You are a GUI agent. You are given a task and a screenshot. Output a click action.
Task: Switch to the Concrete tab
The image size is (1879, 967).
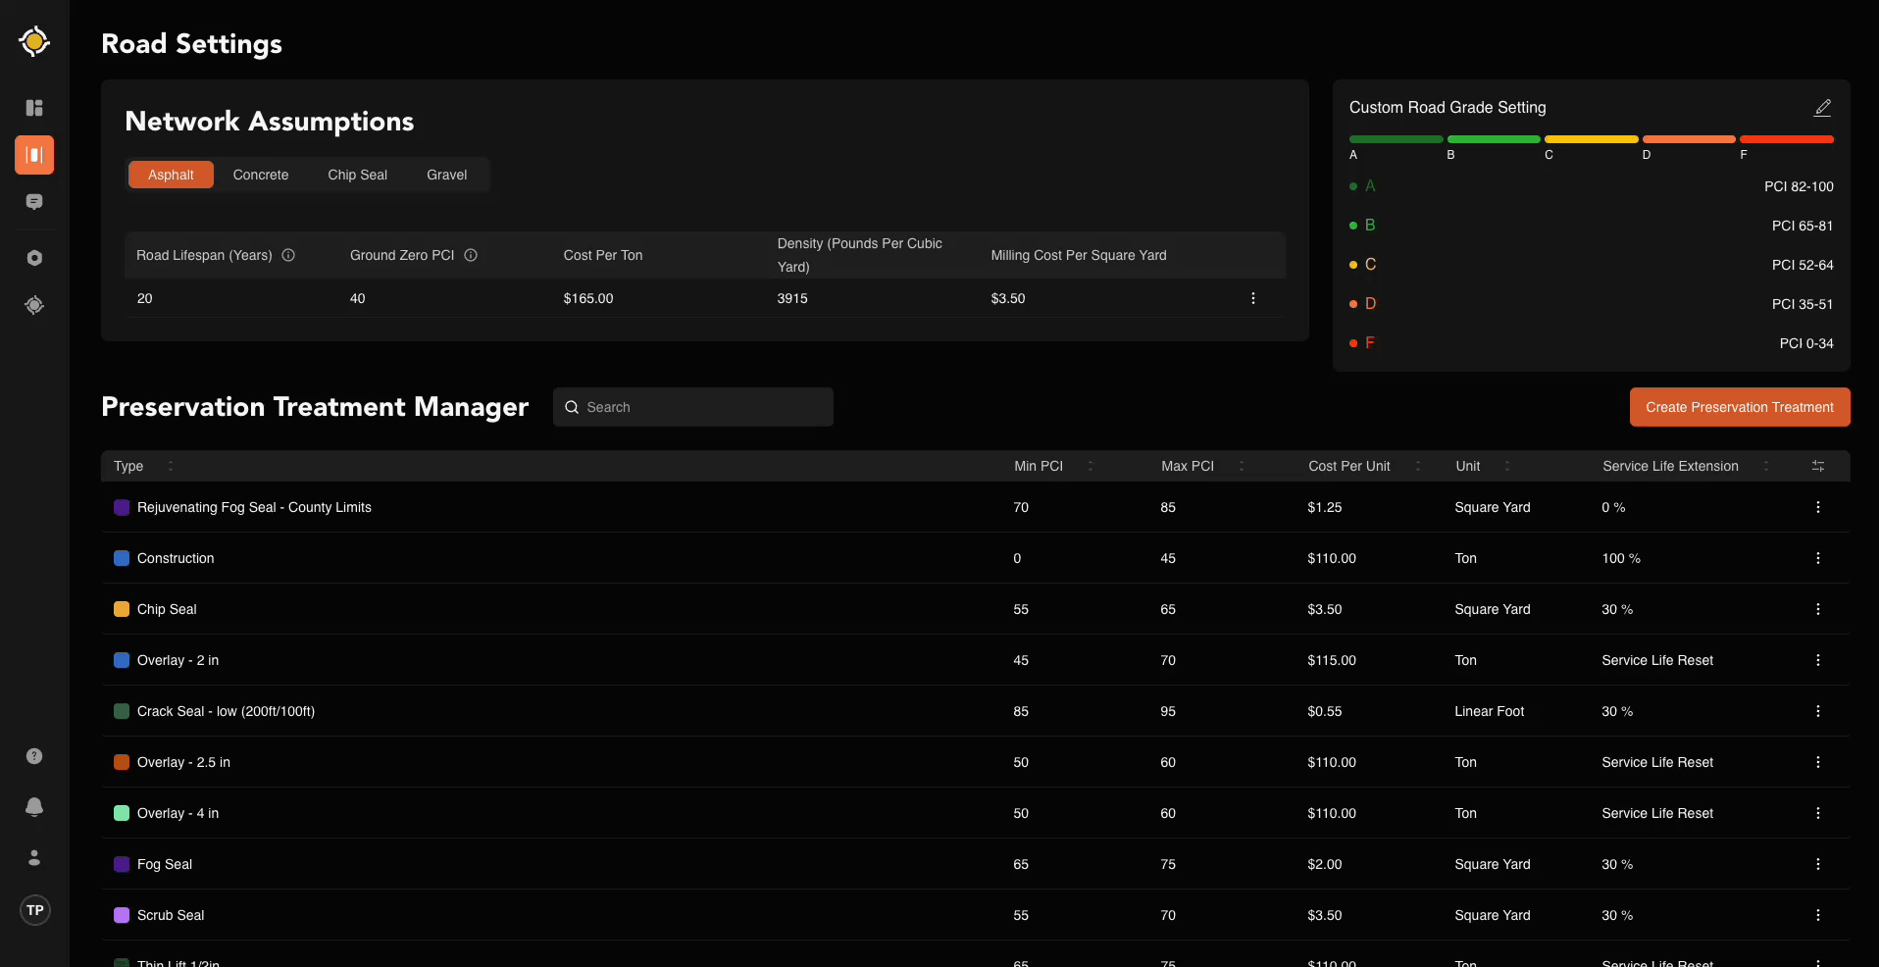click(x=261, y=175)
